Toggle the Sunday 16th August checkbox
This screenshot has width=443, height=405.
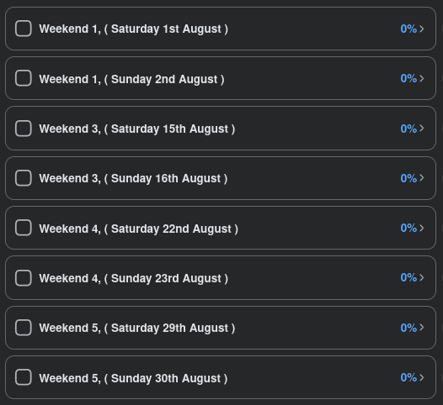(x=24, y=178)
